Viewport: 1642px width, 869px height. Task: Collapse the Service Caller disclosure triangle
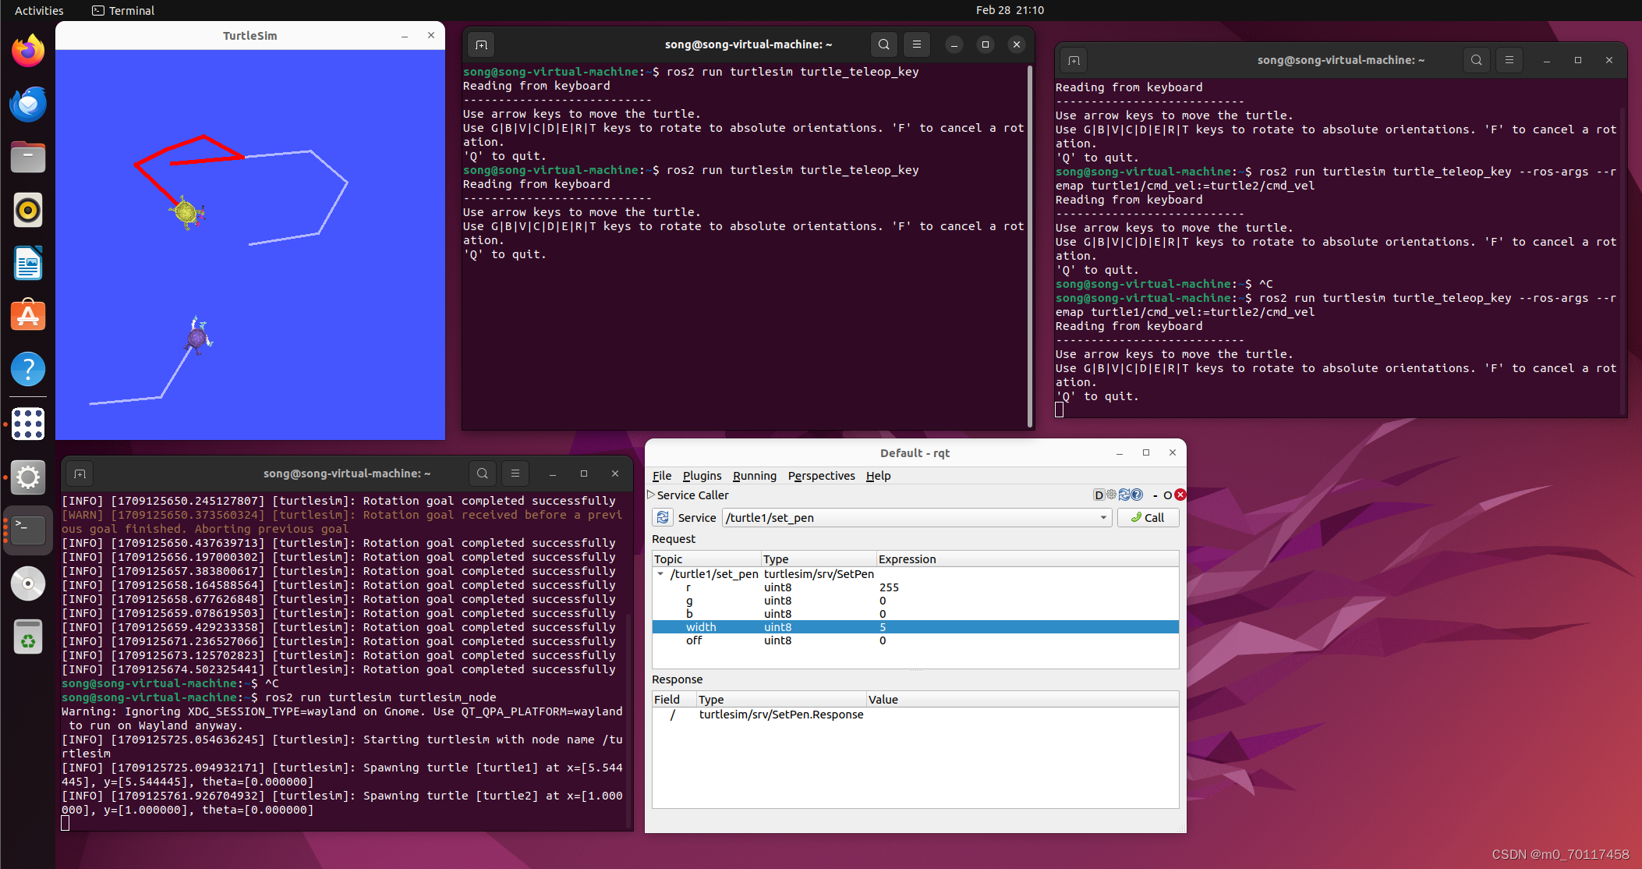coord(651,495)
